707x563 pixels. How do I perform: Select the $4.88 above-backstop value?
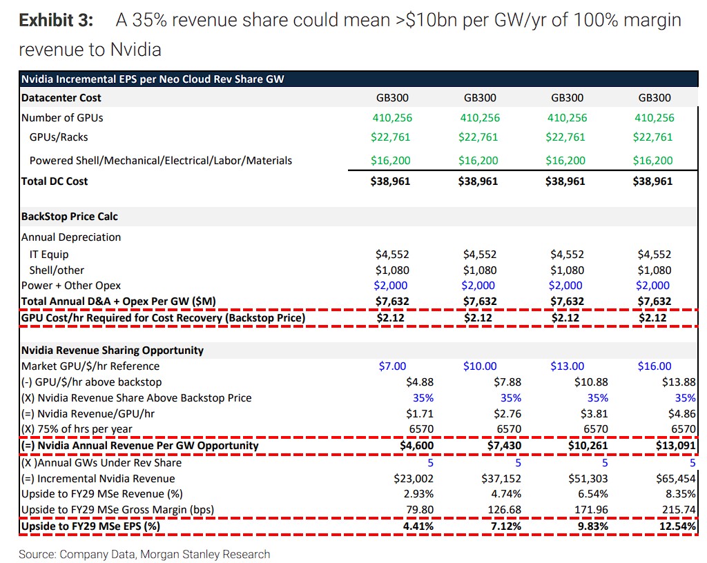(420, 382)
